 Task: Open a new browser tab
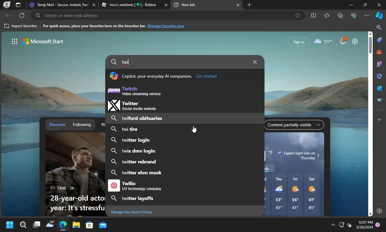pyautogui.click(x=249, y=5)
